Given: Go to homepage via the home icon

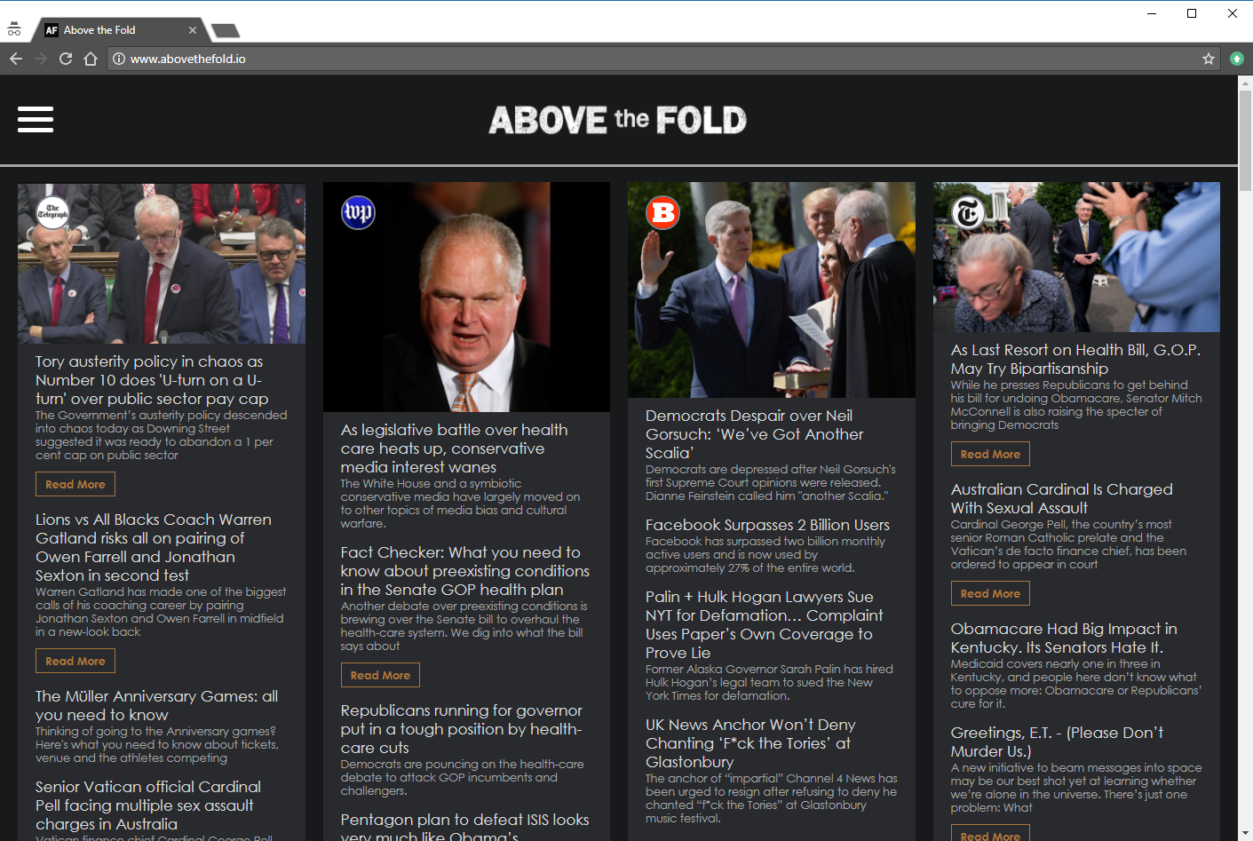Looking at the screenshot, I should (x=91, y=59).
